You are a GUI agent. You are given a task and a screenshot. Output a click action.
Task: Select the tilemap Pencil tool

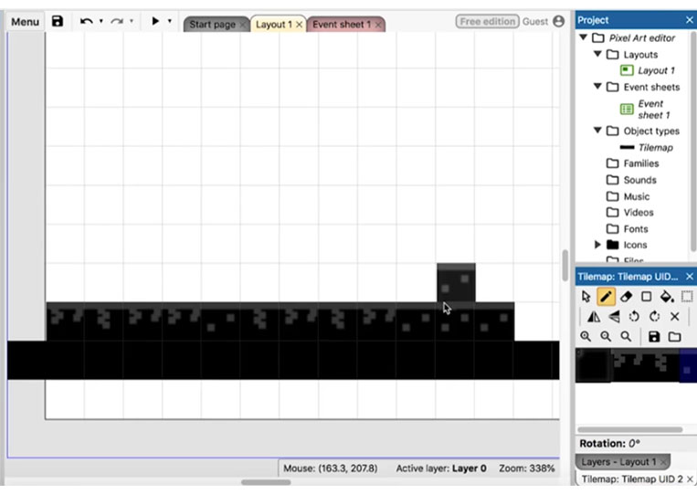click(x=606, y=297)
